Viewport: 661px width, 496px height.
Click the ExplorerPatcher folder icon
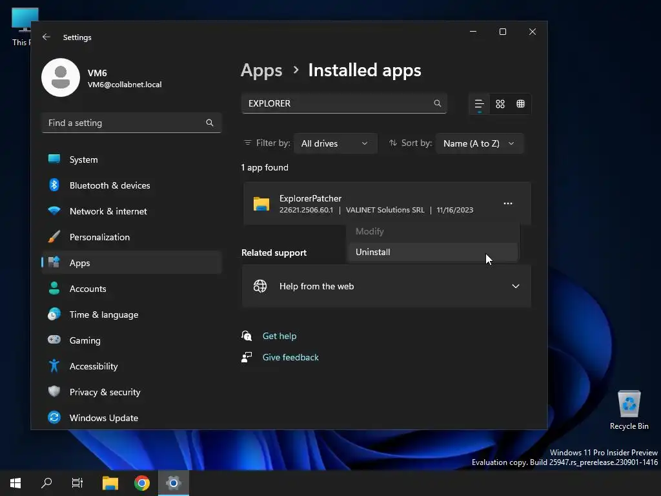tap(261, 203)
